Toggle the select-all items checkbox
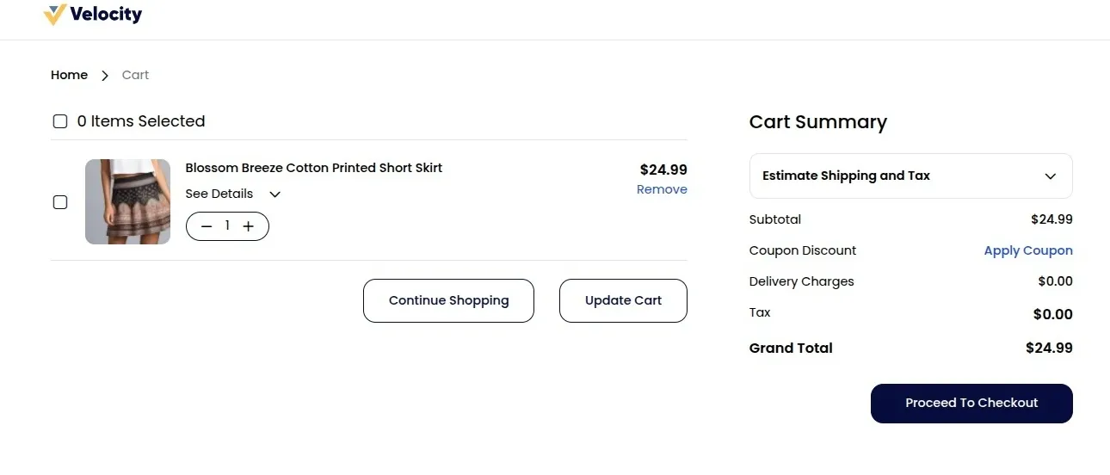Viewport: 1110px width, 475px height. [x=60, y=121]
